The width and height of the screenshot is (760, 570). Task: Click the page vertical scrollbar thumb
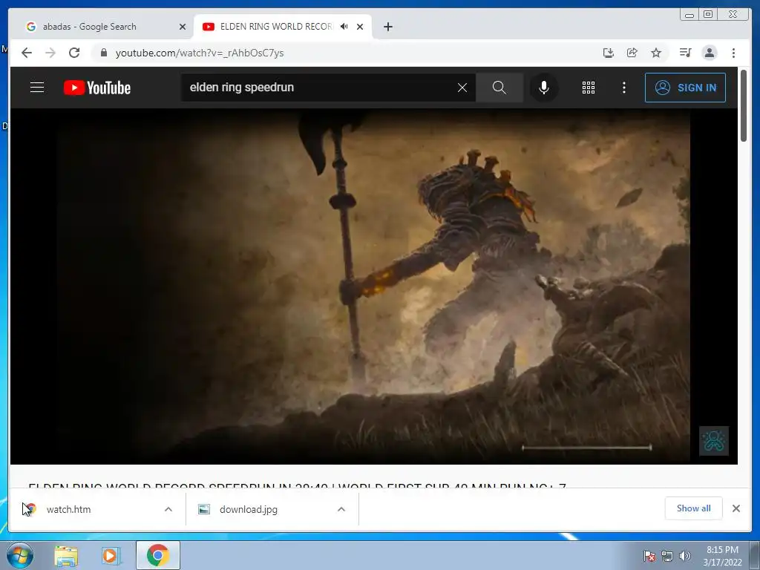[x=744, y=105]
